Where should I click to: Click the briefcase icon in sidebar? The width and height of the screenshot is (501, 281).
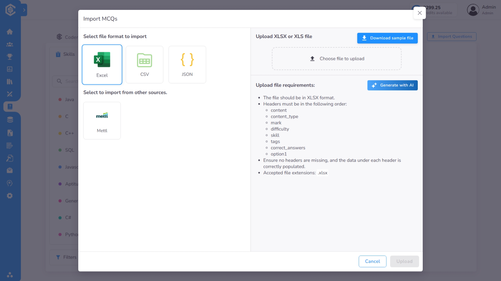[10, 170]
